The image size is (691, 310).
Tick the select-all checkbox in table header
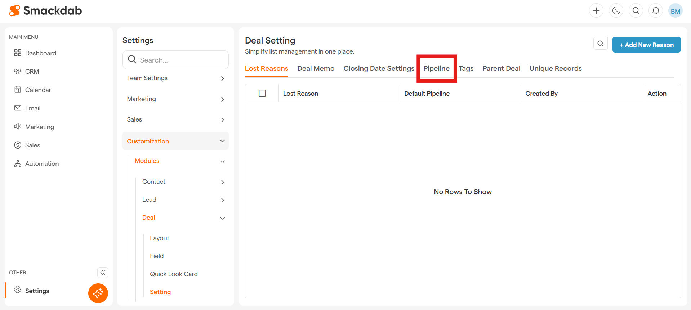tap(262, 93)
